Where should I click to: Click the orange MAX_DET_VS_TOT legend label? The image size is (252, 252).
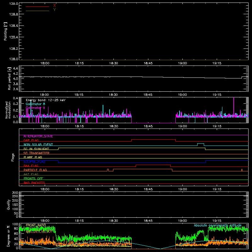(x=39, y=232)
